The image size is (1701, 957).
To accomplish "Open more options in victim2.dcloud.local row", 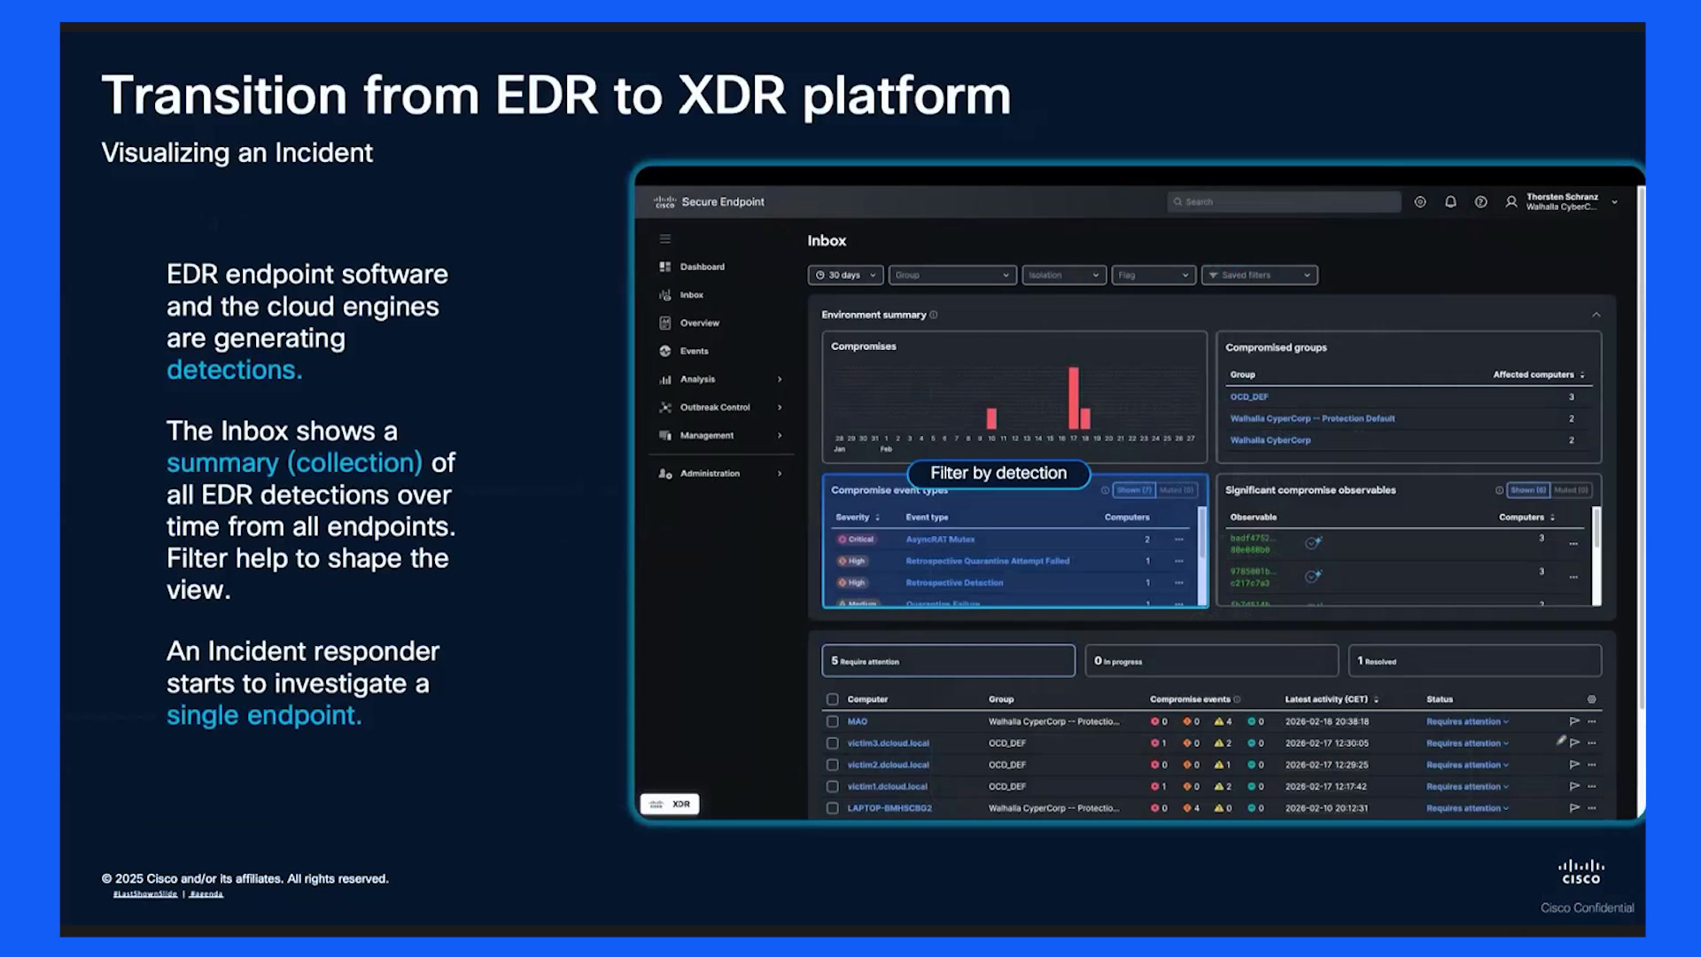I will point(1592,765).
